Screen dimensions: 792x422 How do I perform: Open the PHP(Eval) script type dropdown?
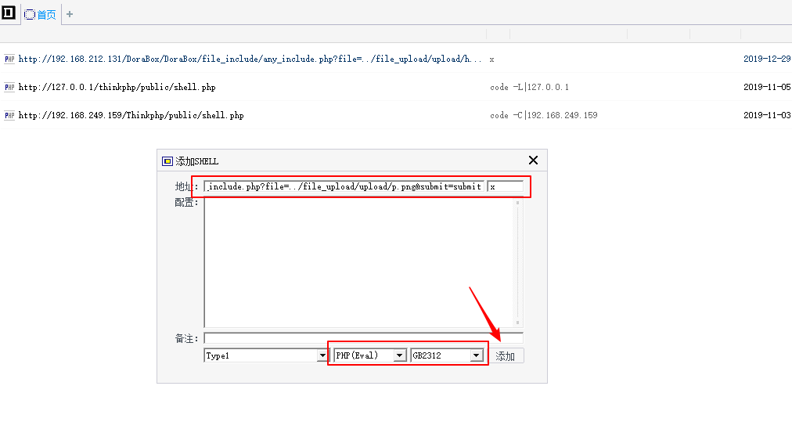click(400, 355)
